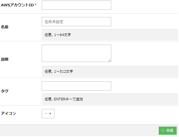Click the 名前 field label
The width and height of the screenshot is (179, 137).
pos(5,27)
